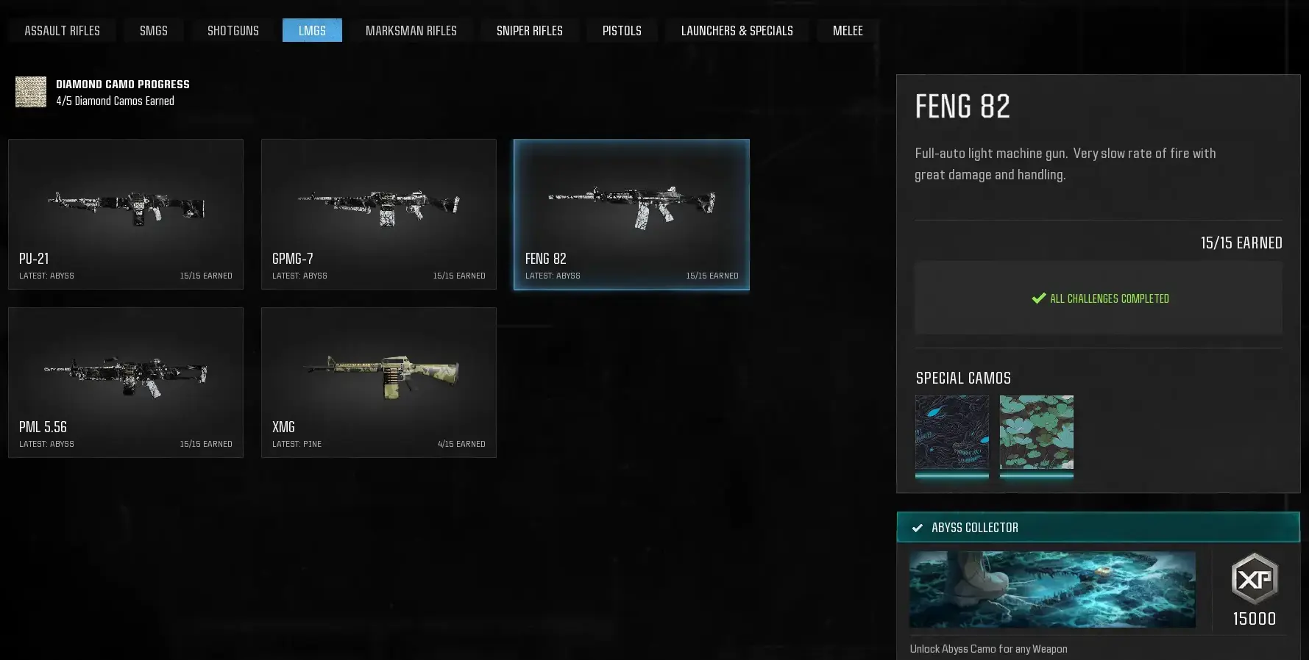
Task: Click the Diamond camo progress icon
Action: pos(31,92)
